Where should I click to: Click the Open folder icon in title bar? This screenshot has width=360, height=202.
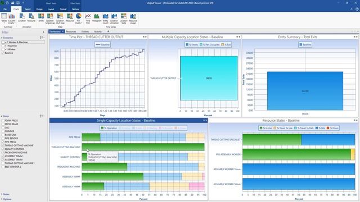point(12,3)
